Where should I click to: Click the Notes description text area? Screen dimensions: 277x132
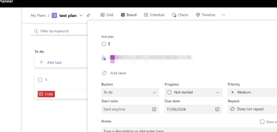point(189,130)
